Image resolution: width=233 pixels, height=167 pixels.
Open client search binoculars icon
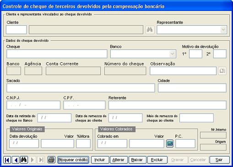tap(150, 29)
